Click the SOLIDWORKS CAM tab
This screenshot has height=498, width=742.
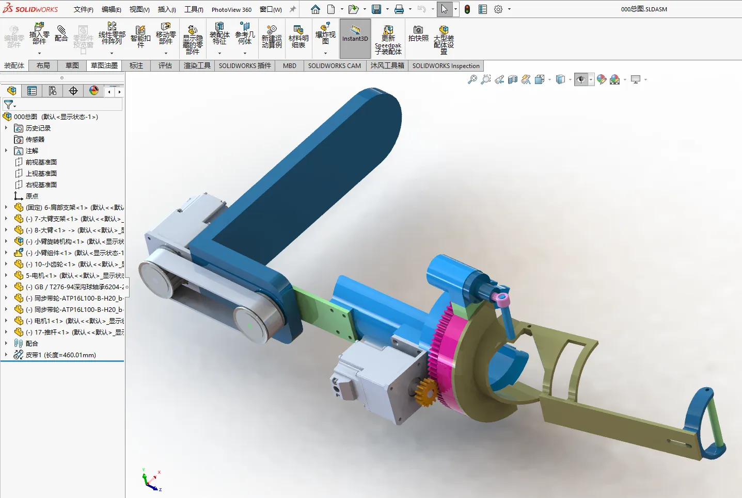point(335,65)
